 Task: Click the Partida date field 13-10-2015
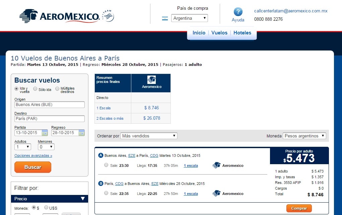(x=28, y=133)
